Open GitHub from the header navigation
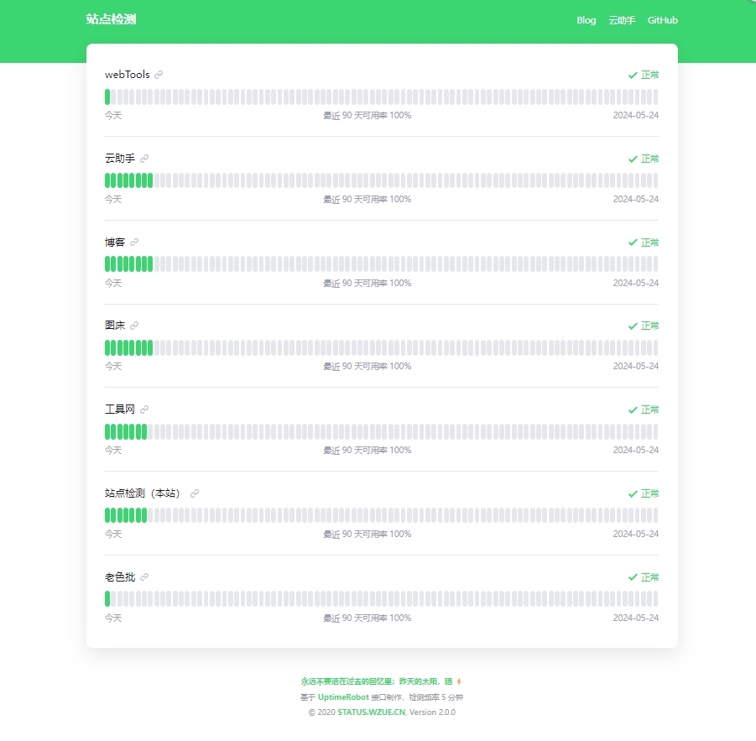Image resolution: width=756 pixels, height=741 pixels. (x=662, y=20)
